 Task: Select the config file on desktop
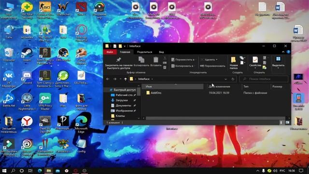81,146
